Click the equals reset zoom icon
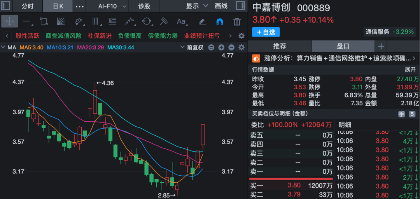Viewport: 420px width, 199px height. [x=211, y=48]
